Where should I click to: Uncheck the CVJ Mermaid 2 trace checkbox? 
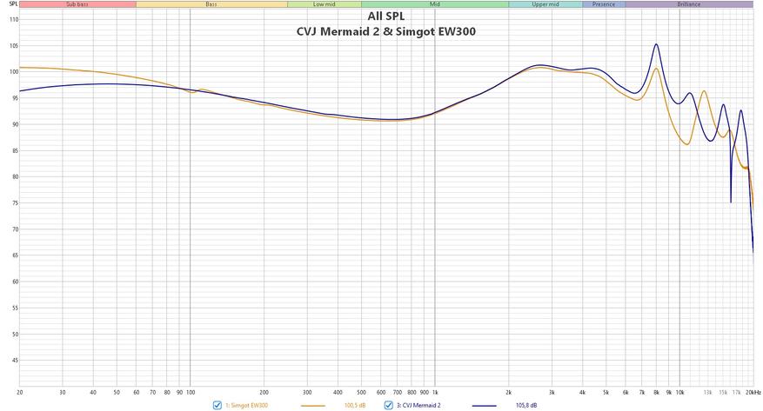pyautogui.click(x=388, y=405)
